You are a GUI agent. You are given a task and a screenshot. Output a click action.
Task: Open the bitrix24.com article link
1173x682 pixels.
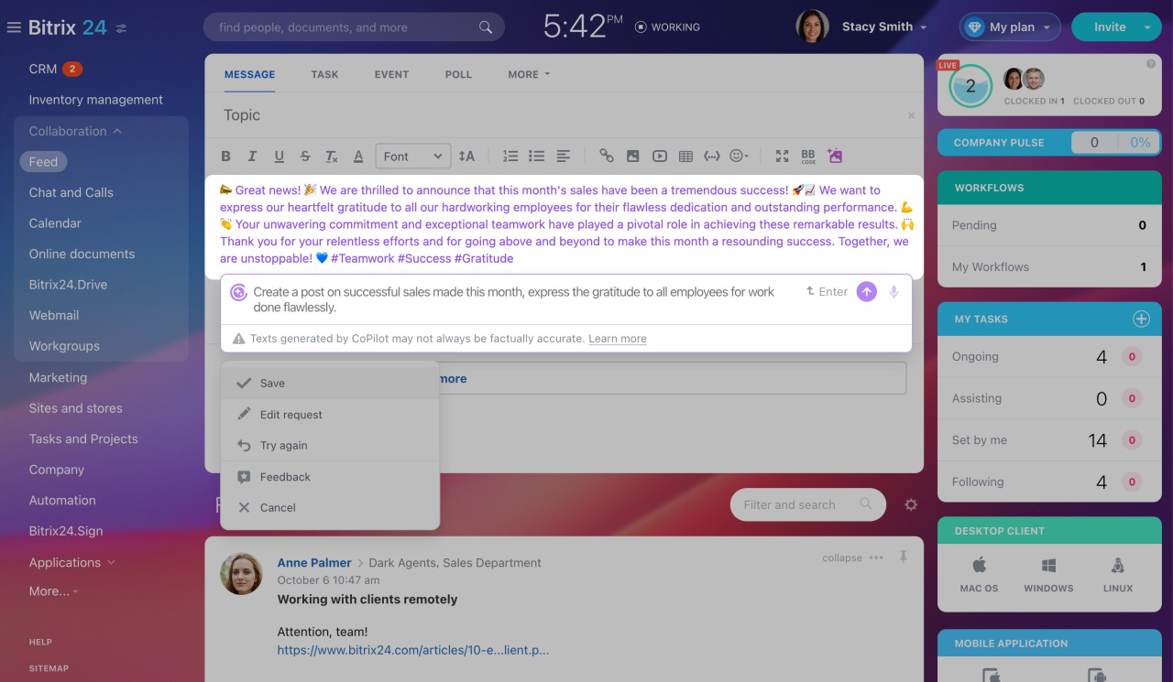click(x=413, y=650)
